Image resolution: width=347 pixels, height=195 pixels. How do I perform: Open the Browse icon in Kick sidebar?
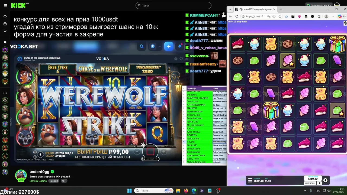point(5,24)
